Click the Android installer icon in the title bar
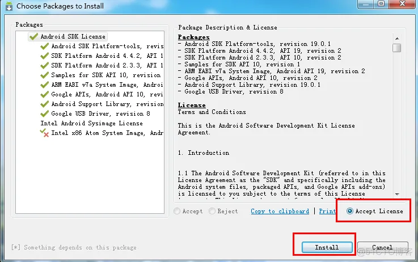Screen dimensions: 418x262 9,6
